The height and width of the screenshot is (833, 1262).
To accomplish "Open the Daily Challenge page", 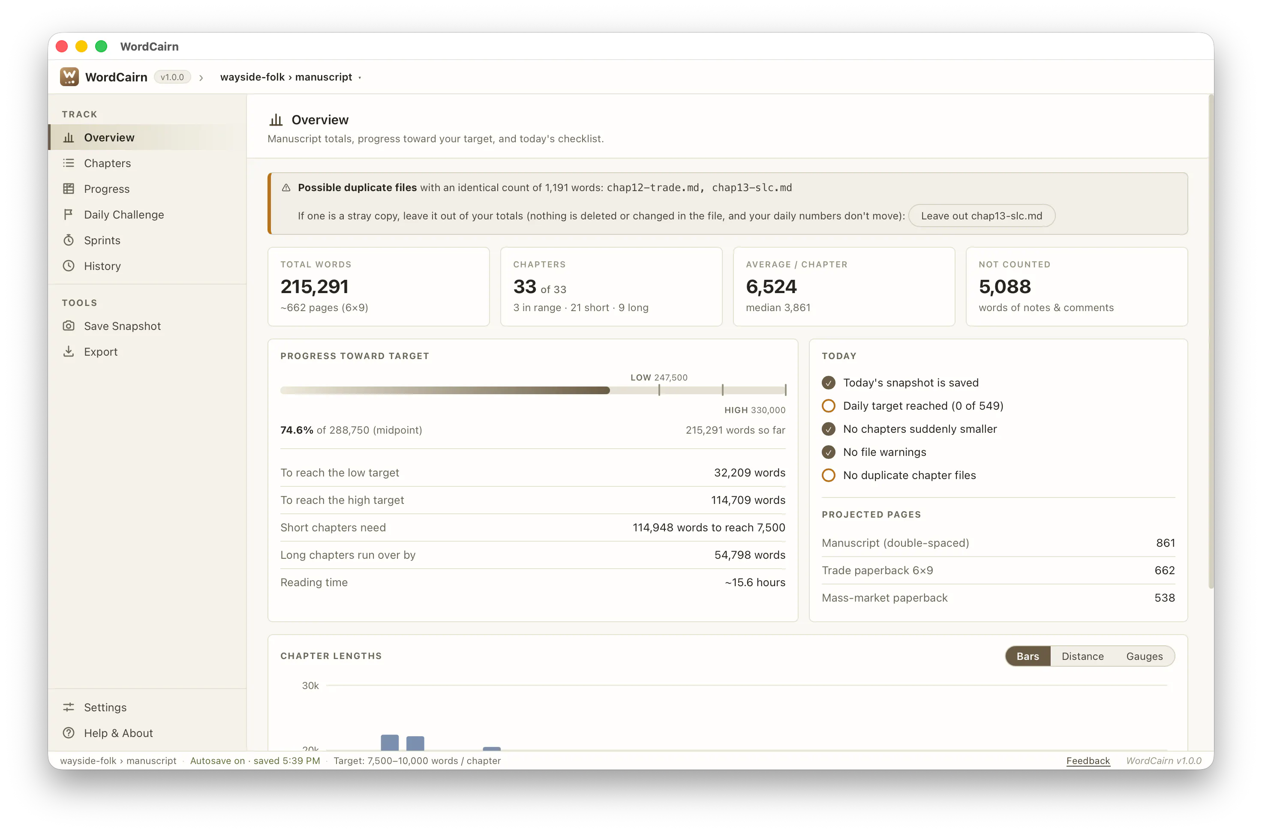I will pyautogui.click(x=147, y=215).
